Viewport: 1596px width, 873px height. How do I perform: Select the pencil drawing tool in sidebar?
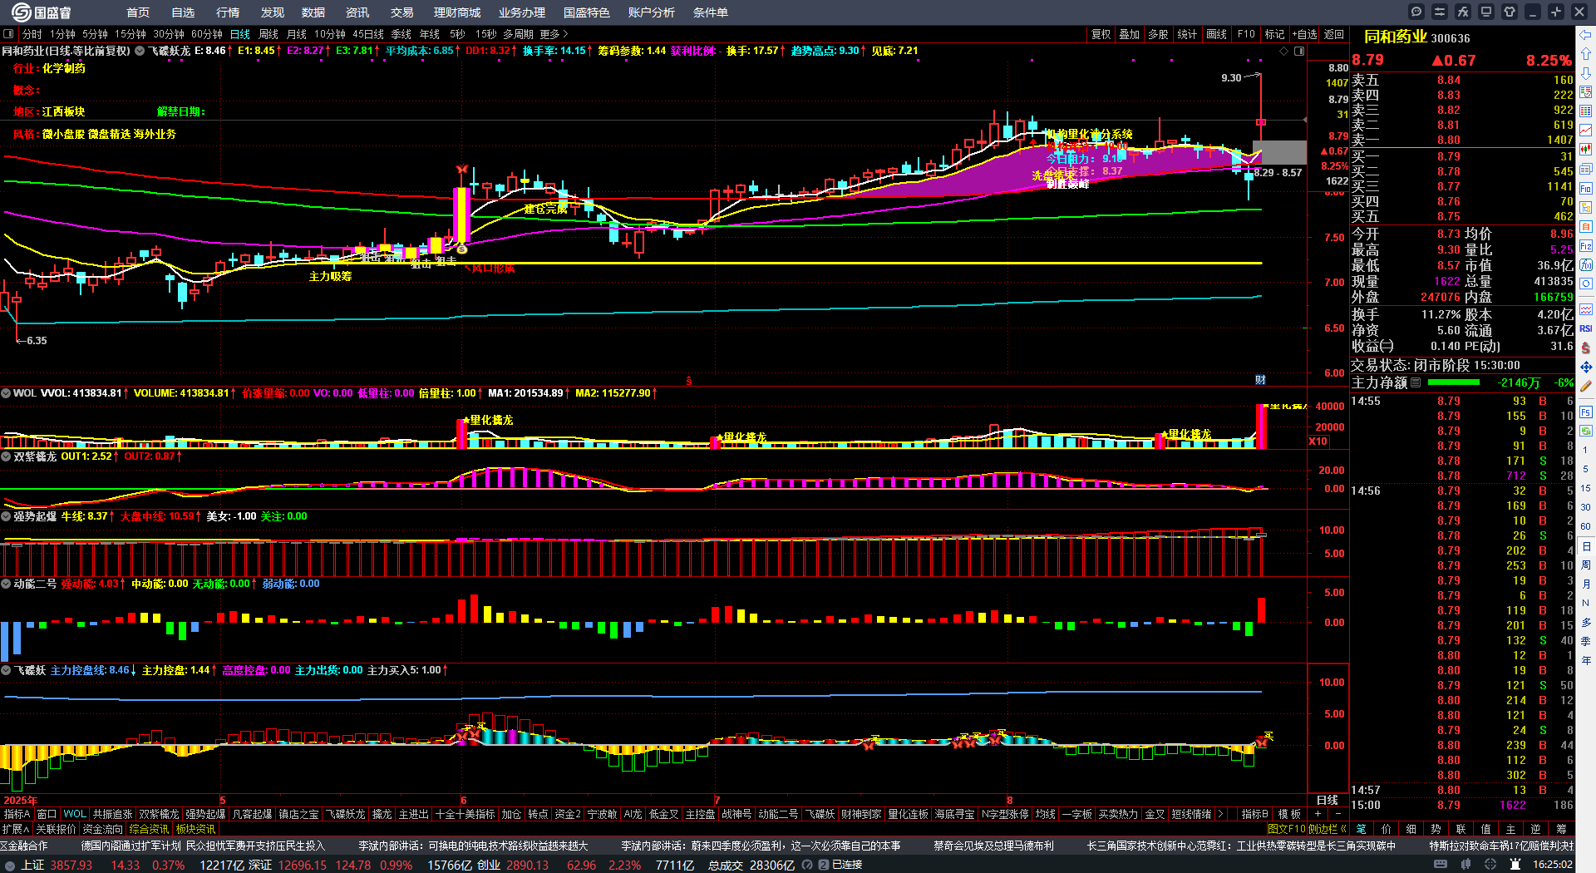click(1586, 386)
